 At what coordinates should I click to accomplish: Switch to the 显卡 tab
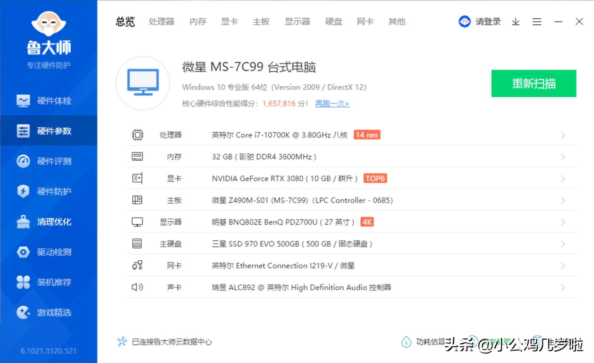click(x=229, y=22)
